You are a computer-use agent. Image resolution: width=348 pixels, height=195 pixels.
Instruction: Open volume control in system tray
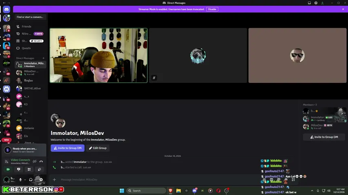(x=329, y=191)
